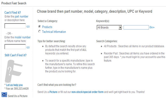Click the faucet question mark image

pyautogui.click(x=13, y=71)
